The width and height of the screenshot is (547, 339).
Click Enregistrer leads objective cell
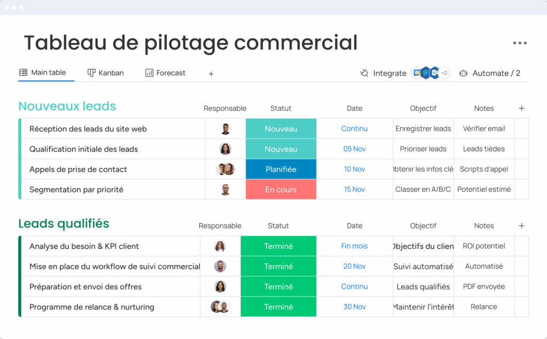point(423,129)
